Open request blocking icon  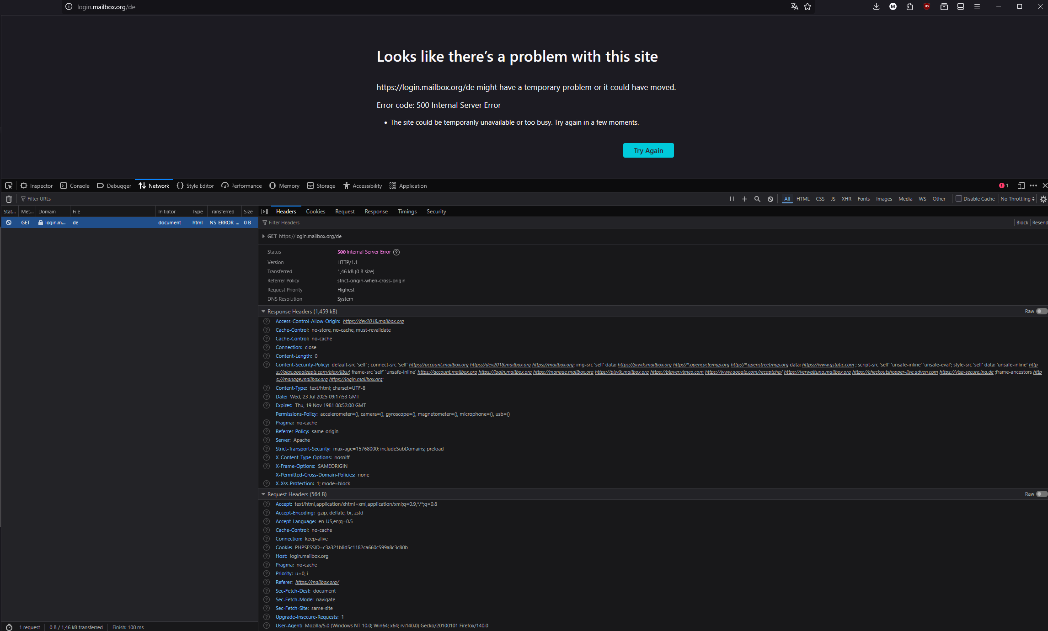pos(770,199)
